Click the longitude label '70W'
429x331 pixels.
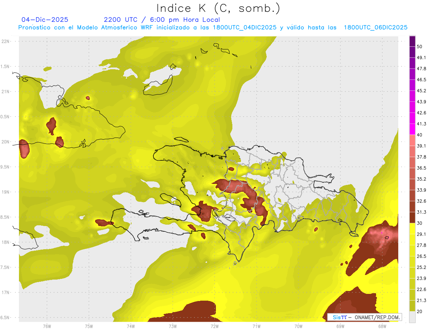pyautogui.click(x=299, y=326)
